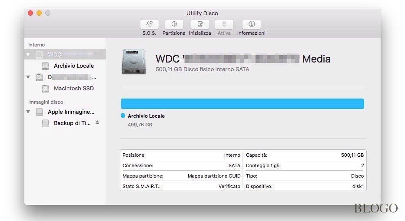Click the Macintosh SSD volume icon

46,89
